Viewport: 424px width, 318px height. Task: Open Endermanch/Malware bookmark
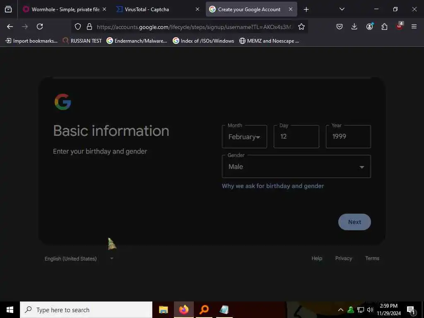[x=137, y=41]
